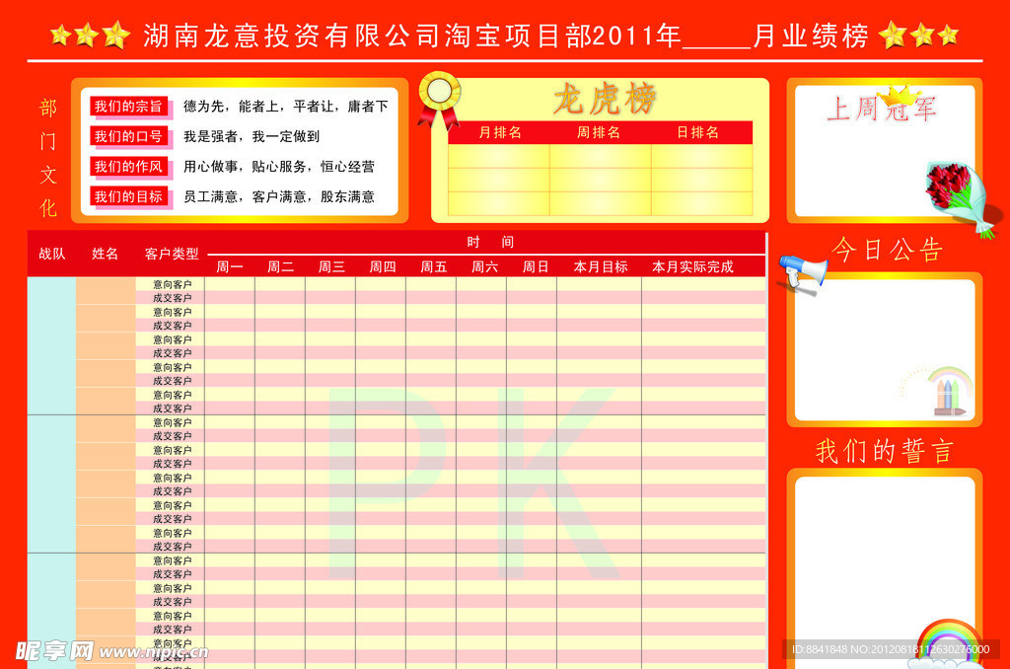Select the 我们的作风 red label
Screen dimensions: 1010x669
coord(129,167)
